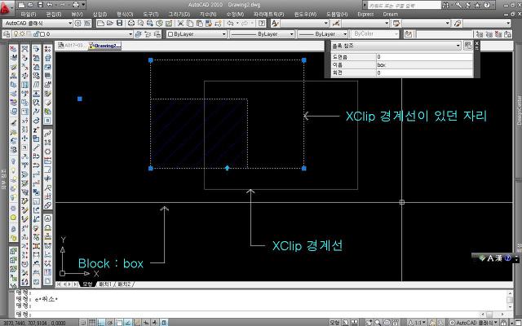
Task: Click the Favorites star icon in title bar
Action: click(477, 5)
